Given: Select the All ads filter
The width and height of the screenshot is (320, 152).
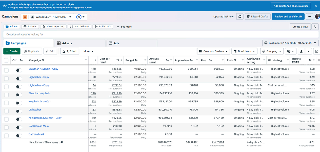Looking at the screenshot, I should pos(12,27).
